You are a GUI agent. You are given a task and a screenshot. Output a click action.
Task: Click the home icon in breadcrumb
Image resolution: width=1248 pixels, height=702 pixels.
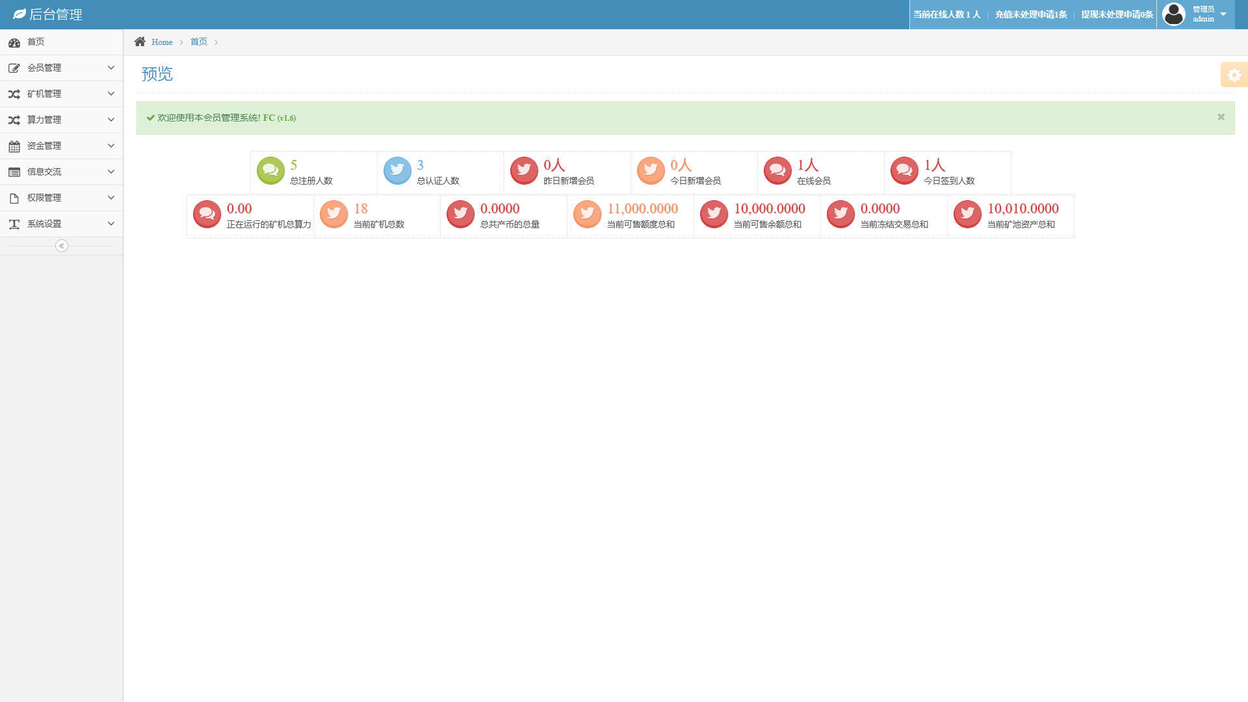(140, 42)
